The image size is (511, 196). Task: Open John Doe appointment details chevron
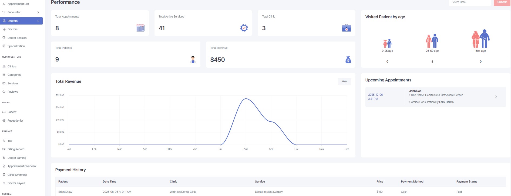496,97
